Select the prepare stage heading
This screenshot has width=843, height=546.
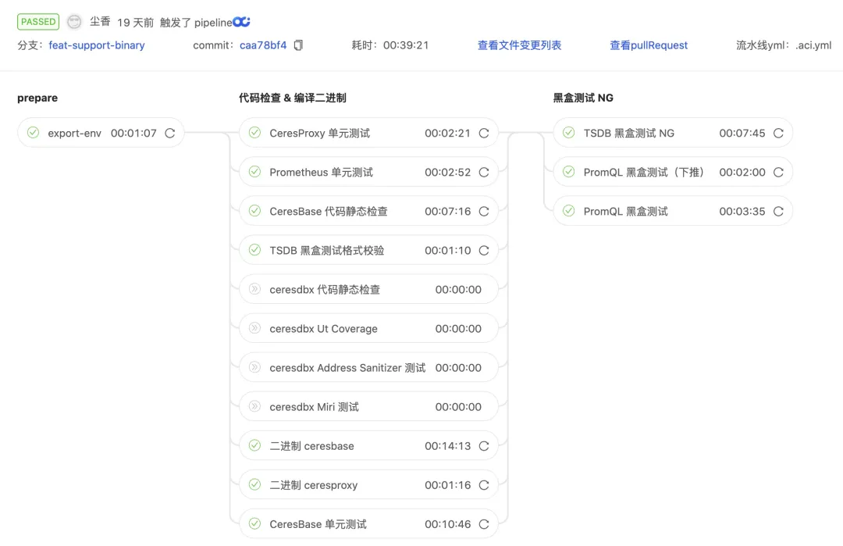point(37,98)
